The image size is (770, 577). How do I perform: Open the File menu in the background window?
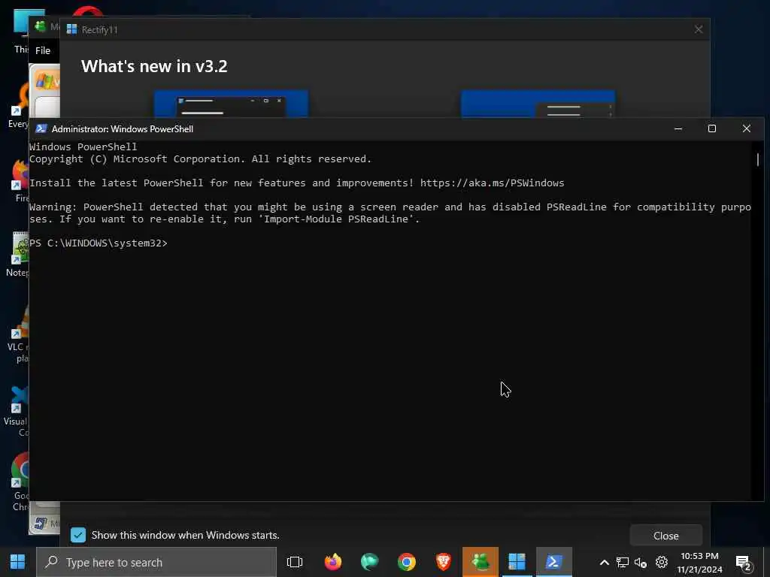[43, 50]
